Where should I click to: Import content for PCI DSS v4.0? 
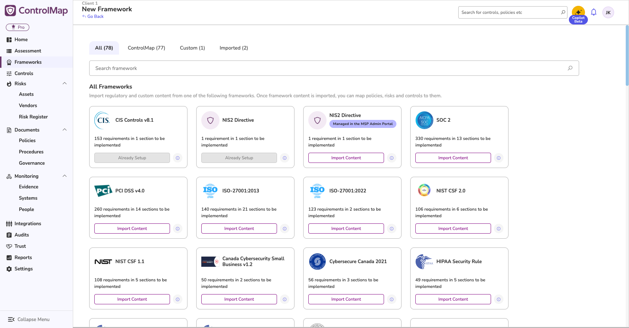tap(132, 229)
